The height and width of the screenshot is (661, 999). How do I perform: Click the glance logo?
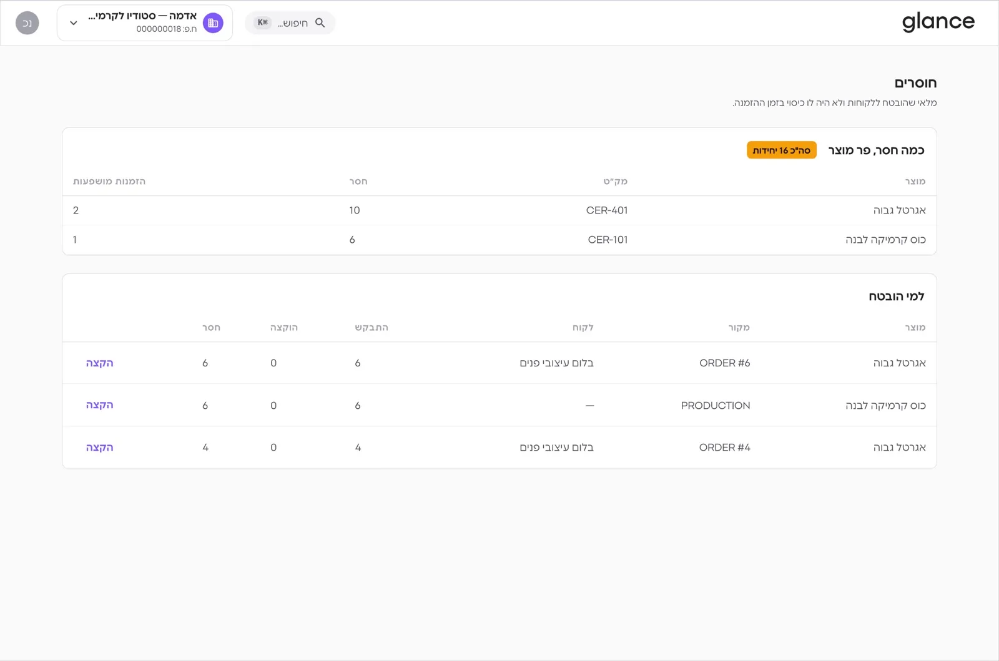pos(938,22)
